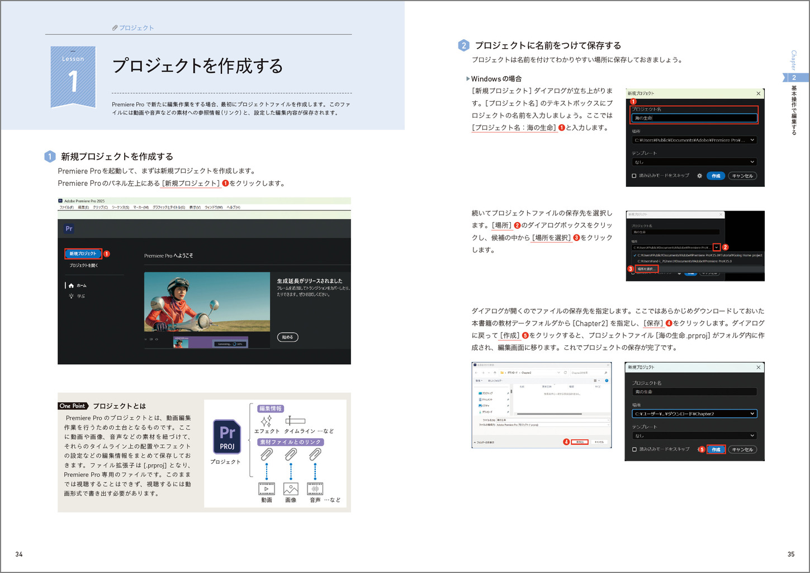Select the ホーム home icon in sidebar
The height and width of the screenshot is (573, 810).
pos(71,286)
